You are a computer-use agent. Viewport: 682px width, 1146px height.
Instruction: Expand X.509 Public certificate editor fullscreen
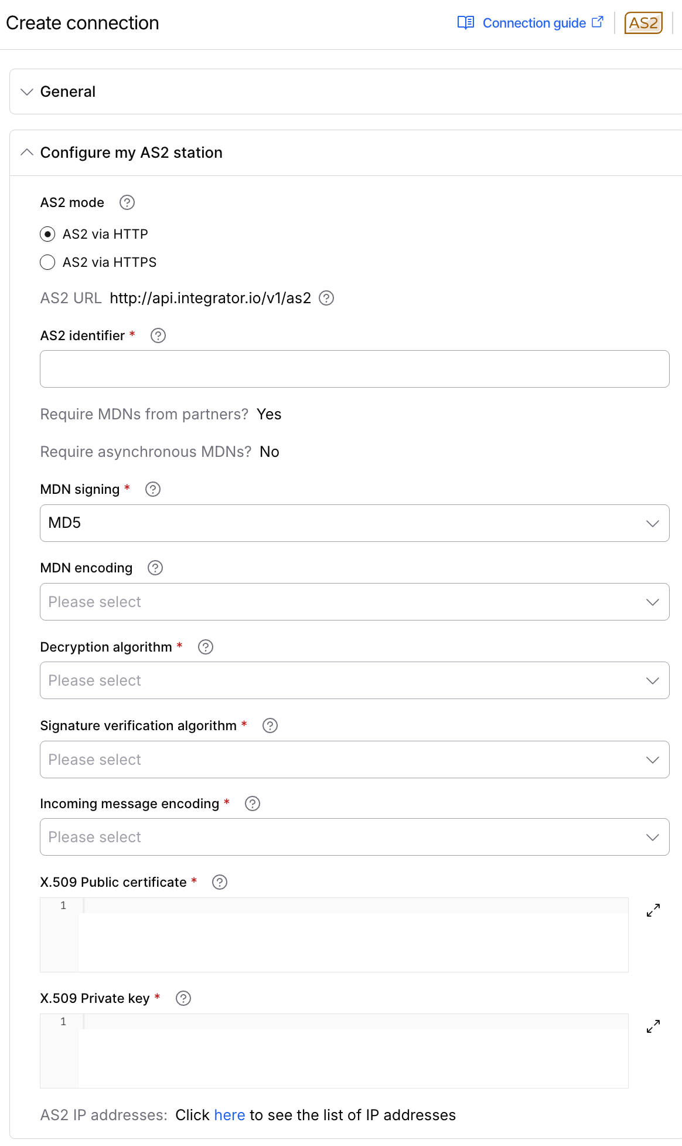pyautogui.click(x=653, y=910)
